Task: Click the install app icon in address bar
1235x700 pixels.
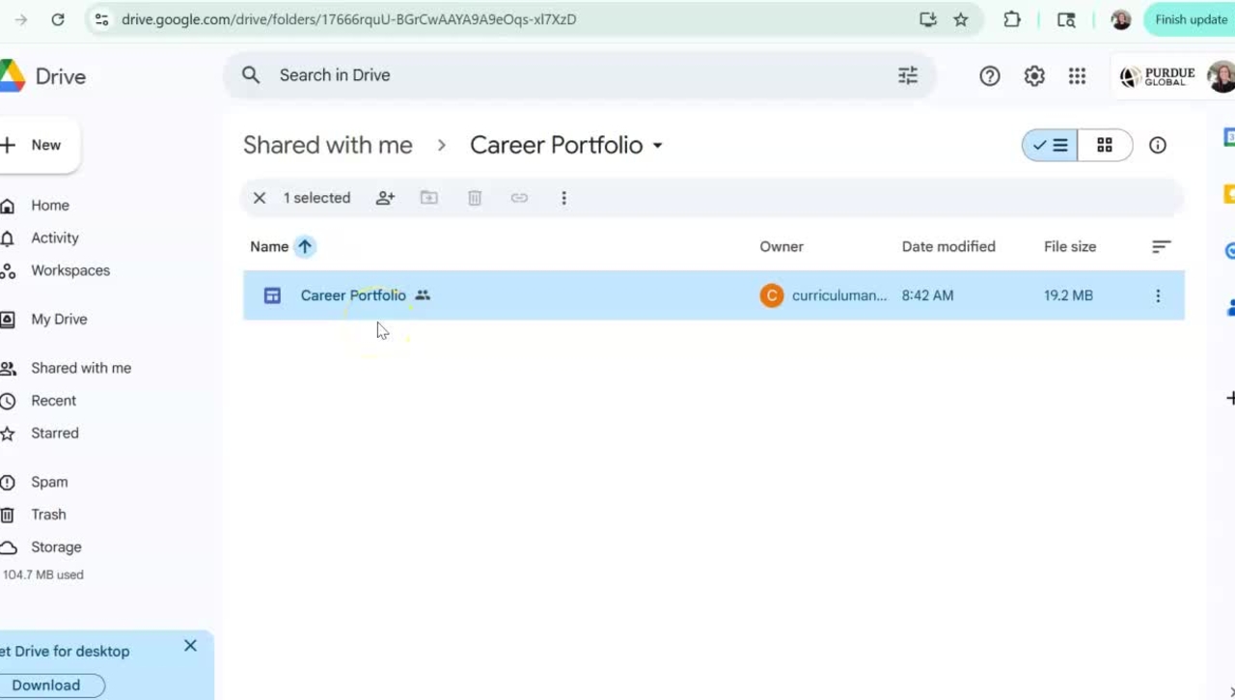Action: click(x=928, y=19)
